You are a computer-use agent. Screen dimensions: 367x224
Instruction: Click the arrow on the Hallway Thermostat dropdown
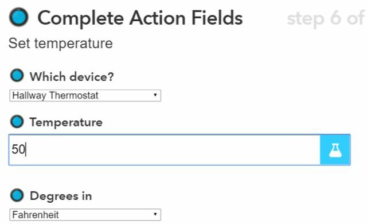tap(155, 95)
